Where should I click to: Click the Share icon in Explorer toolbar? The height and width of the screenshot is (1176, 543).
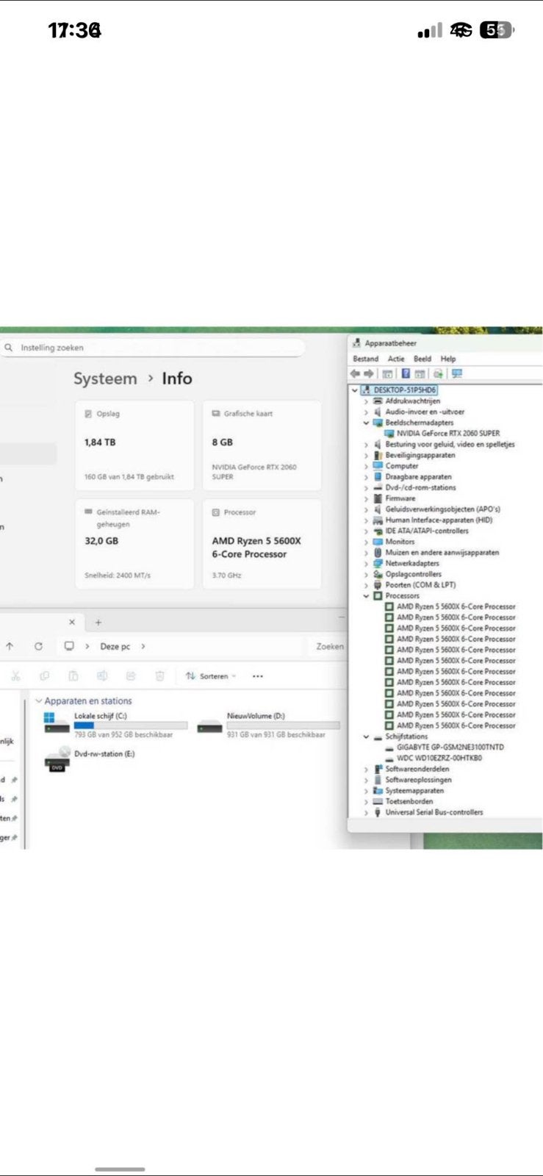(131, 676)
